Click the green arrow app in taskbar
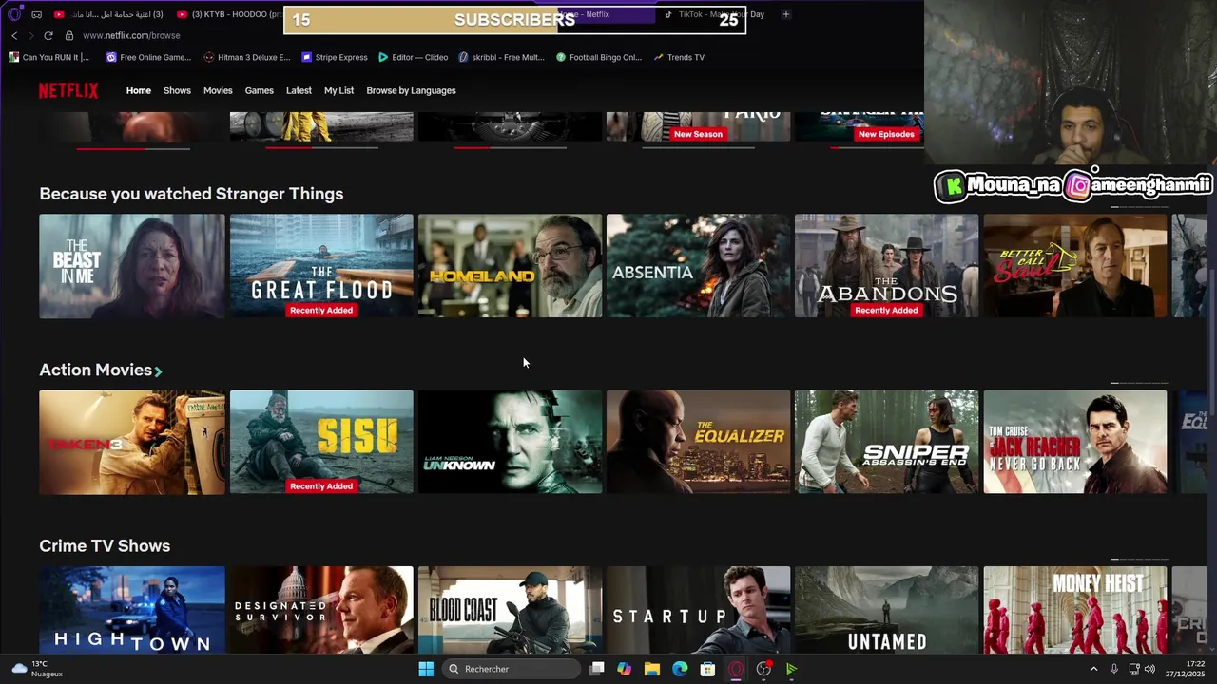Screen dimensions: 1217x684 pos(791,669)
